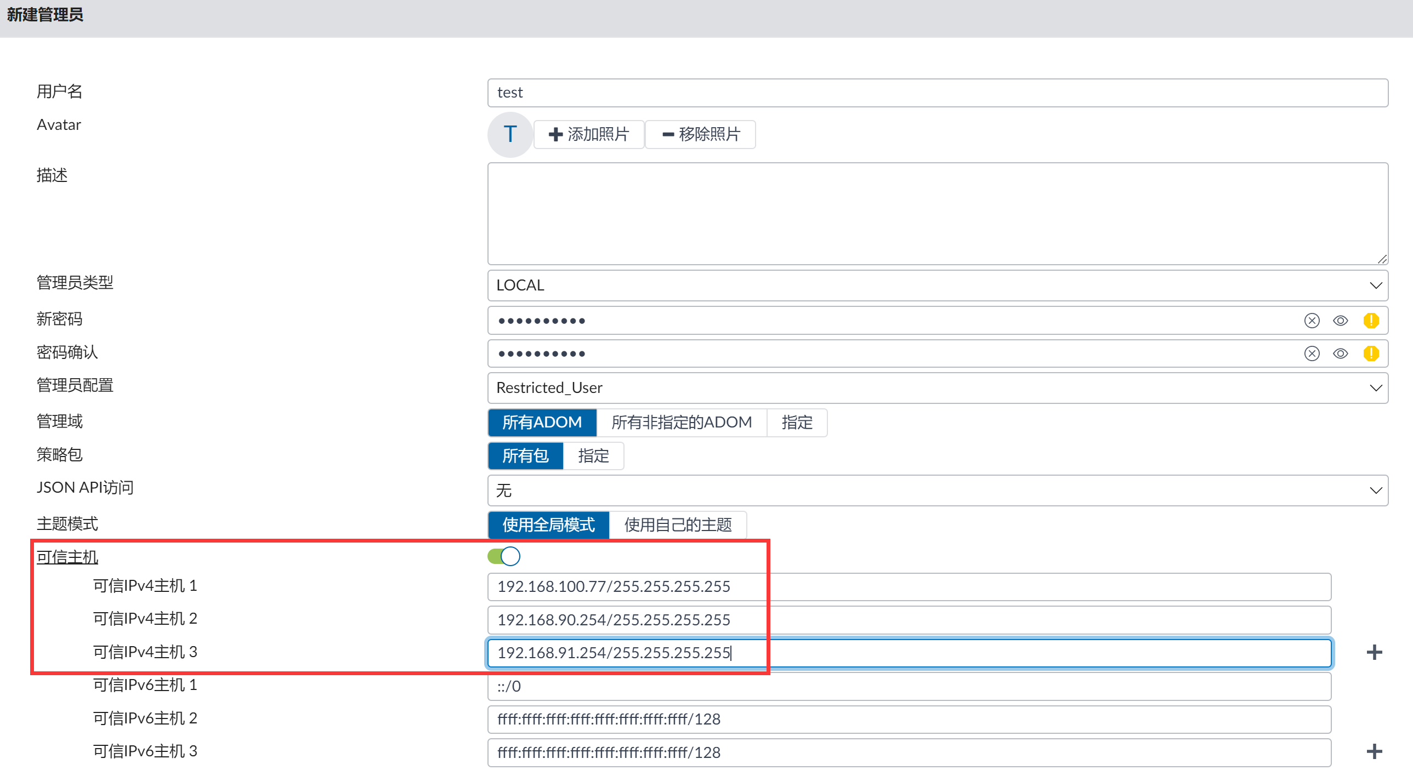
Task: Switch 策略包 to 指定
Action: 593,456
